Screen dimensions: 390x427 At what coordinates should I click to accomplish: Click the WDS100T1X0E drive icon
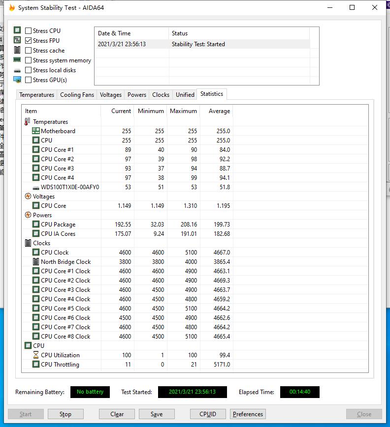[x=36, y=188]
